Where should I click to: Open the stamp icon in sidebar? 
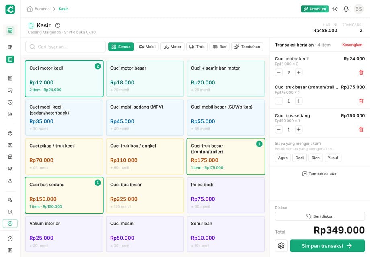click(10, 181)
